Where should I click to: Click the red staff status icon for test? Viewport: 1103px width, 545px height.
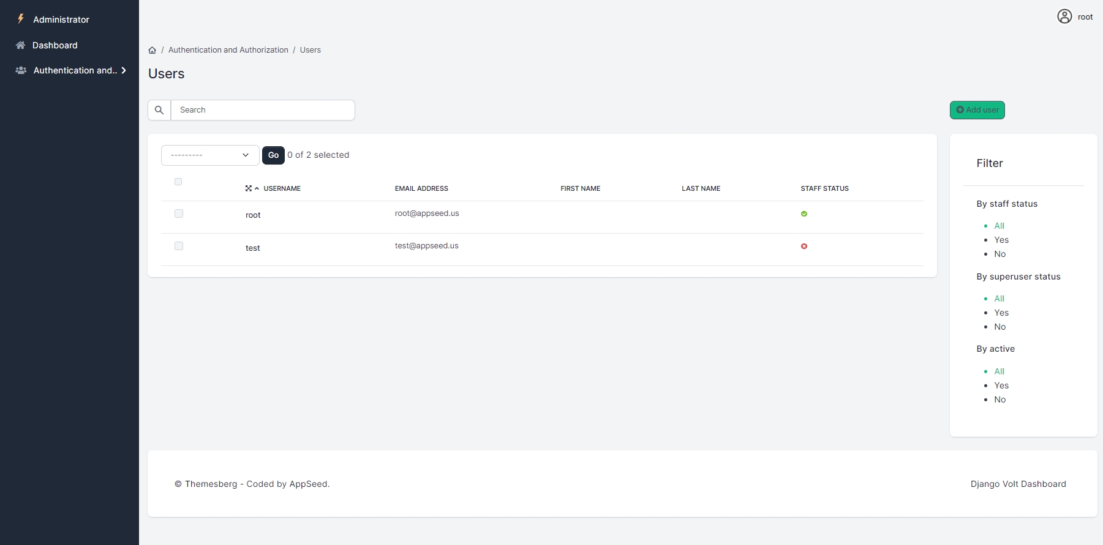click(804, 247)
